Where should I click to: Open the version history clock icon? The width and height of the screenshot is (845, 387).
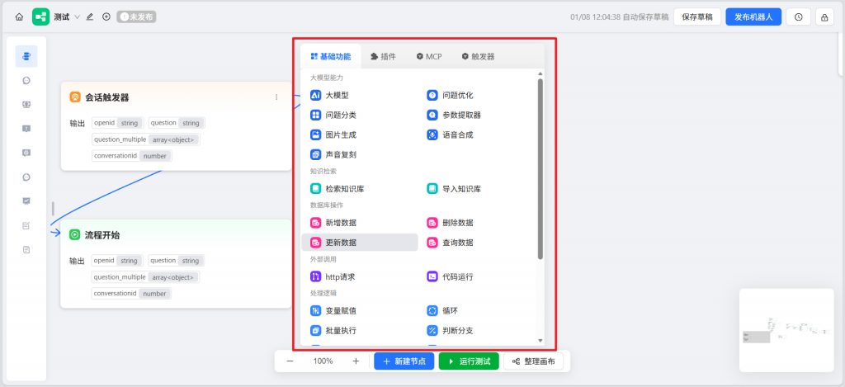tap(798, 17)
